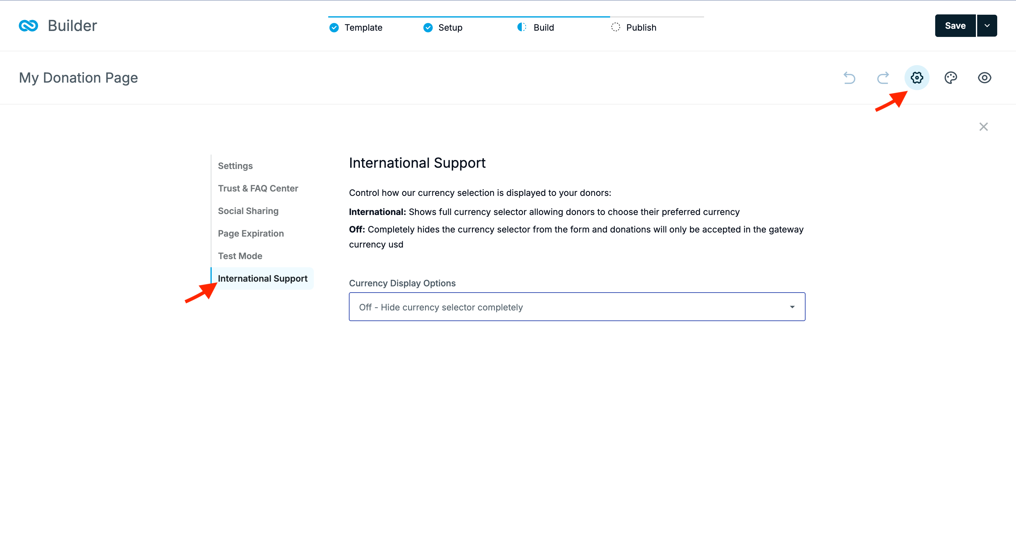Open the Settings section
The height and width of the screenshot is (542, 1016).
click(x=236, y=166)
